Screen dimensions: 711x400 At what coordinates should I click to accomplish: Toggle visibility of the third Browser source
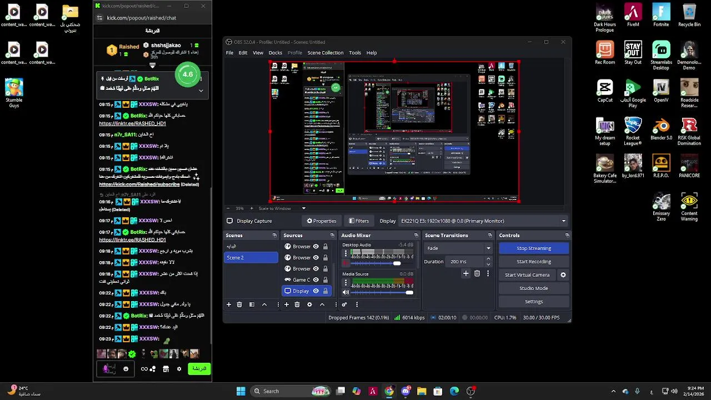pos(316,269)
